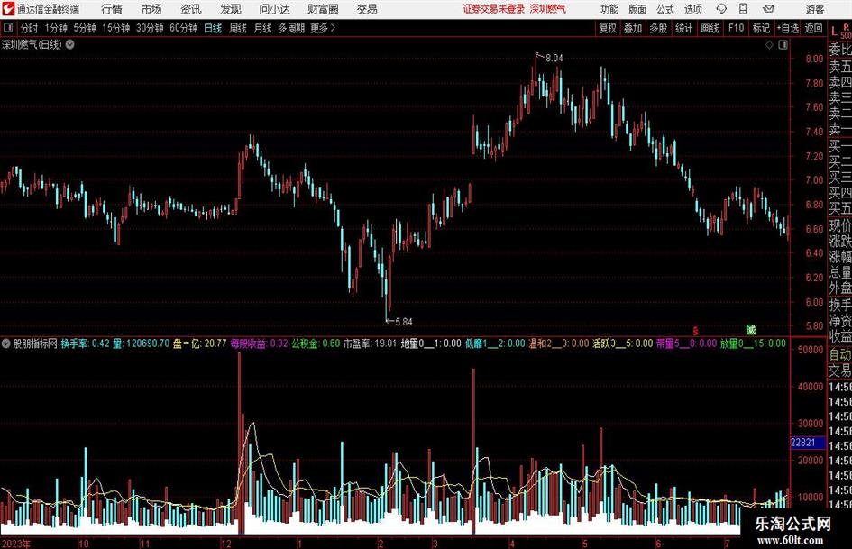Click the green 减 marker on the chart
The width and height of the screenshot is (852, 549).
coord(750,329)
